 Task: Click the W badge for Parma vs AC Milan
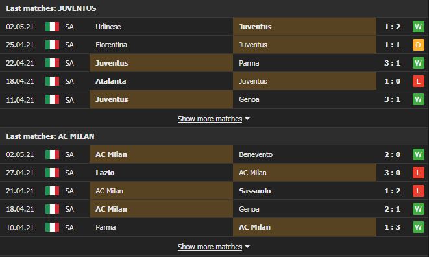[x=419, y=227]
